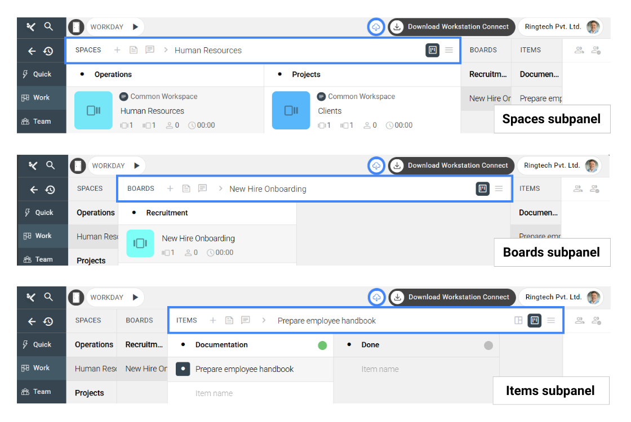Expand chevron before Prepare employee handbook breadcrumb
631x422 pixels.
click(x=264, y=321)
